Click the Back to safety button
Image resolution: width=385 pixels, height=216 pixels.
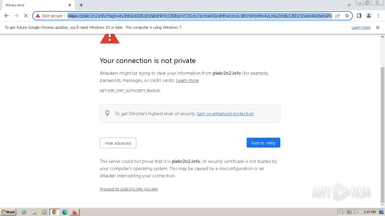tap(263, 143)
